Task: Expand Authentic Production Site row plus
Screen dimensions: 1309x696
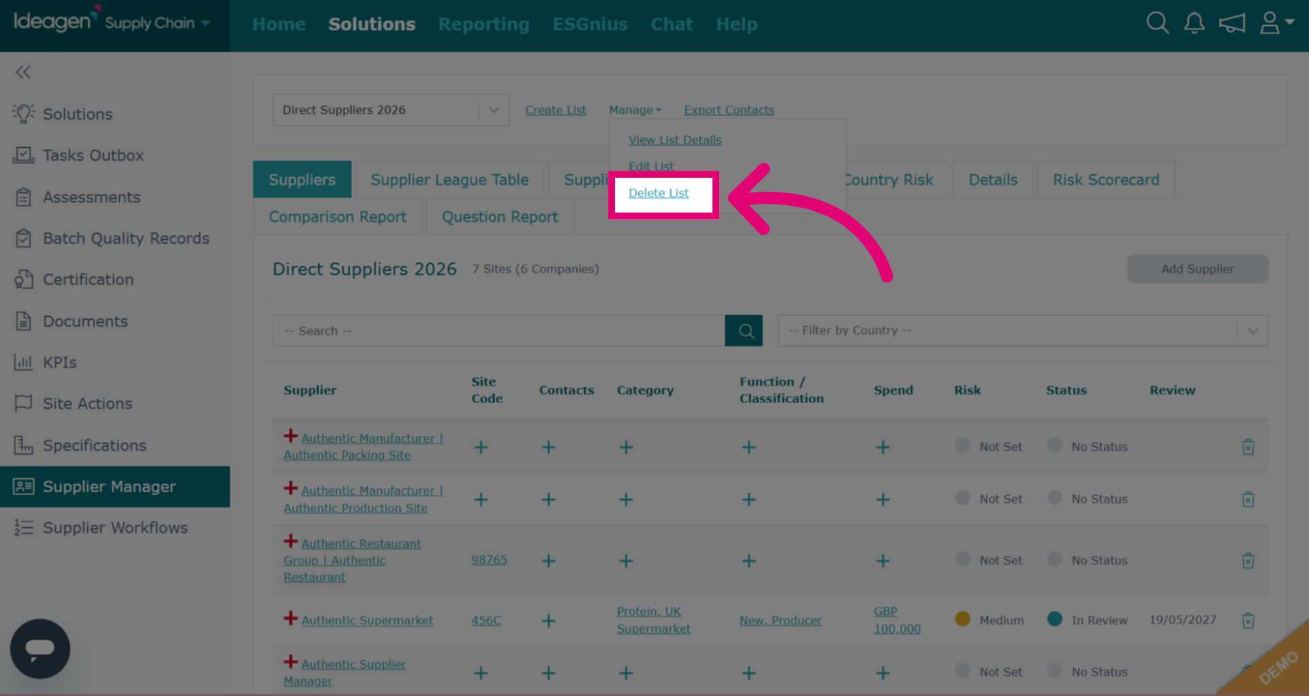Action: click(290, 488)
